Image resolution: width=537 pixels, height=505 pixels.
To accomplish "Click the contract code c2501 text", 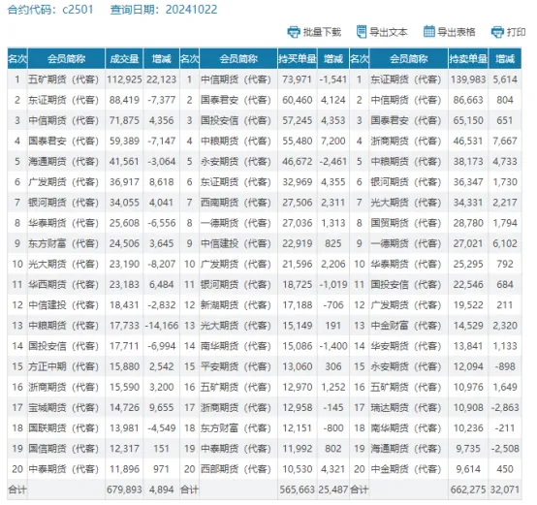I will [x=79, y=10].
